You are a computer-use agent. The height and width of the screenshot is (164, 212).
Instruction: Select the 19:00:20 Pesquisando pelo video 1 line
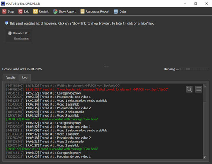[48, 97]
